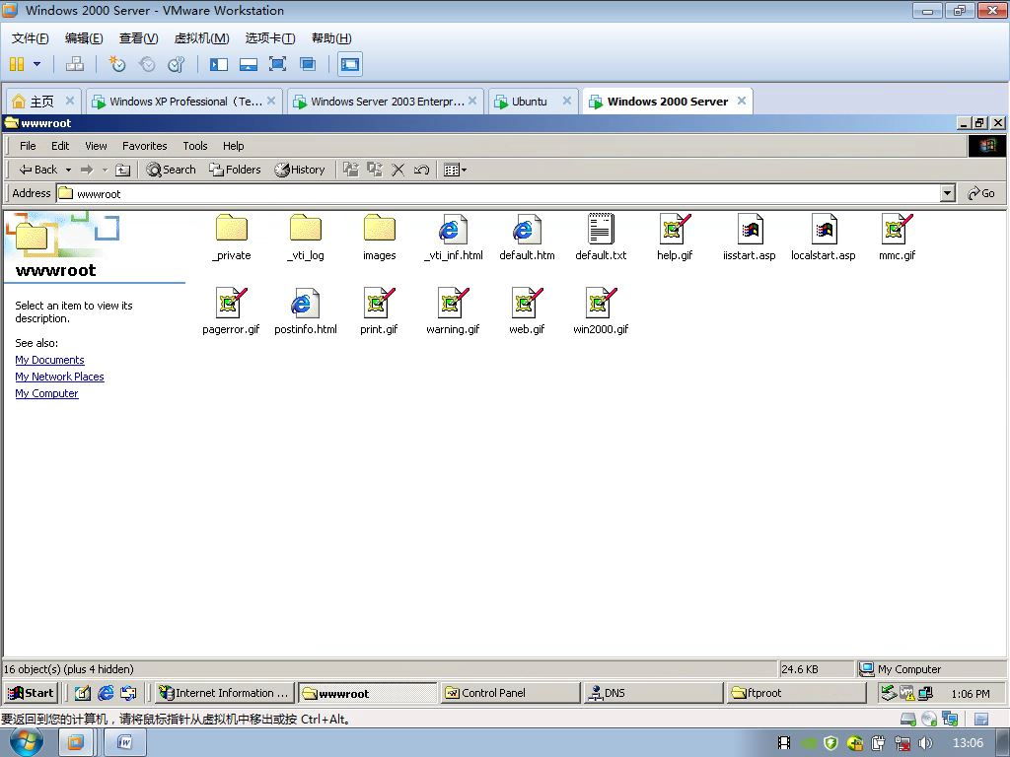Expand the Address bar dropdown arrow
1010x757 pixels.
[x=947, y=193]
